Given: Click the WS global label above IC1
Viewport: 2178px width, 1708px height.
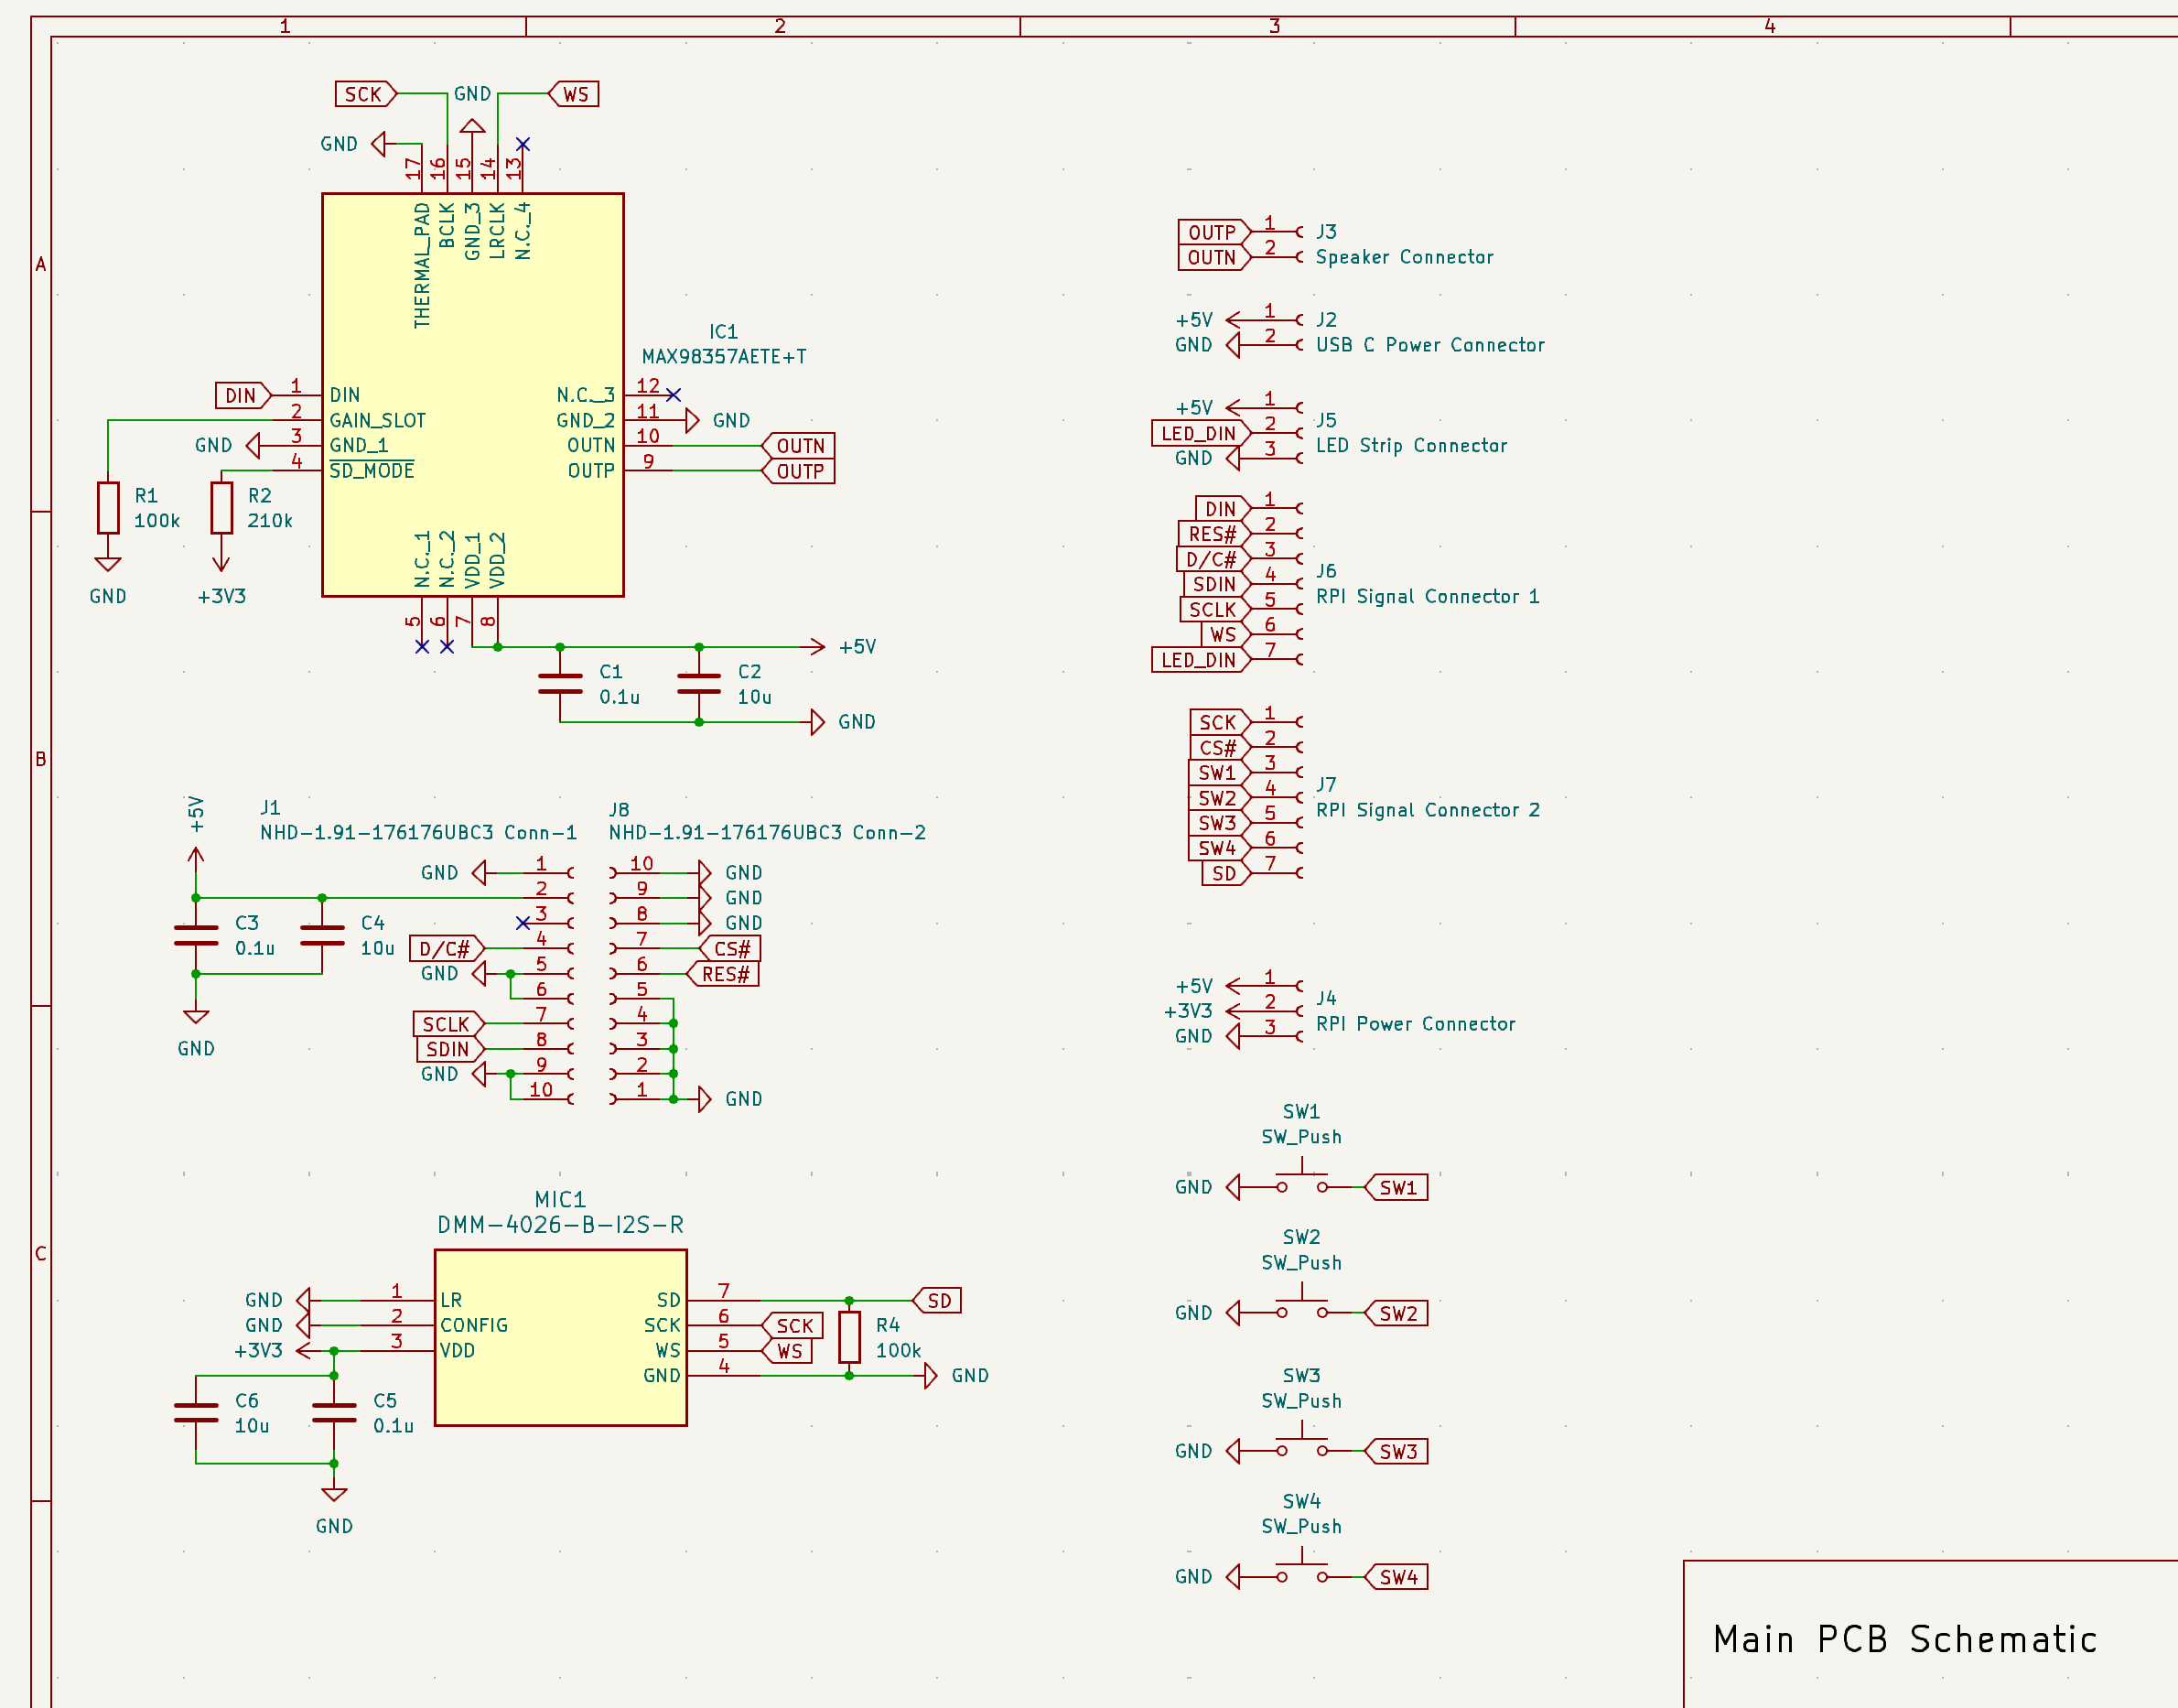Looking at the screenshot, I should pyautogui.click(x=574, y=94).
